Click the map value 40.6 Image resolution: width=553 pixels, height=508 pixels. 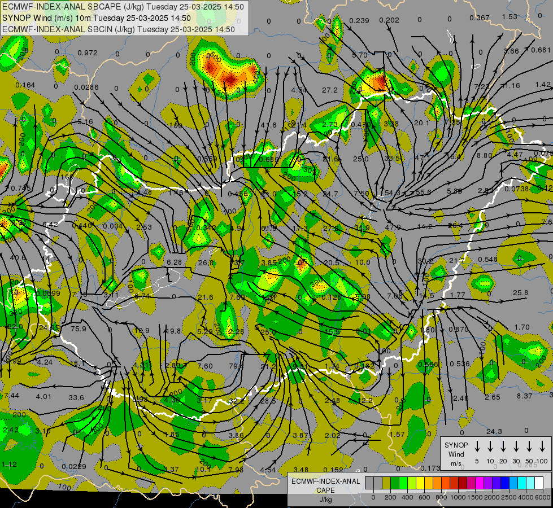point(18,258)
